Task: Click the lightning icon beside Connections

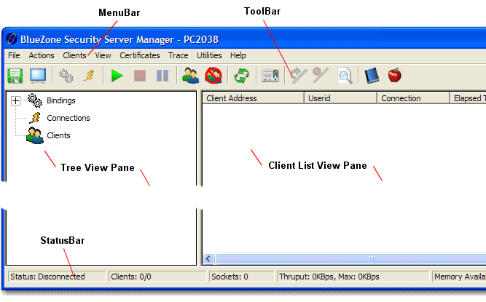Action: (x=35, y=118)
